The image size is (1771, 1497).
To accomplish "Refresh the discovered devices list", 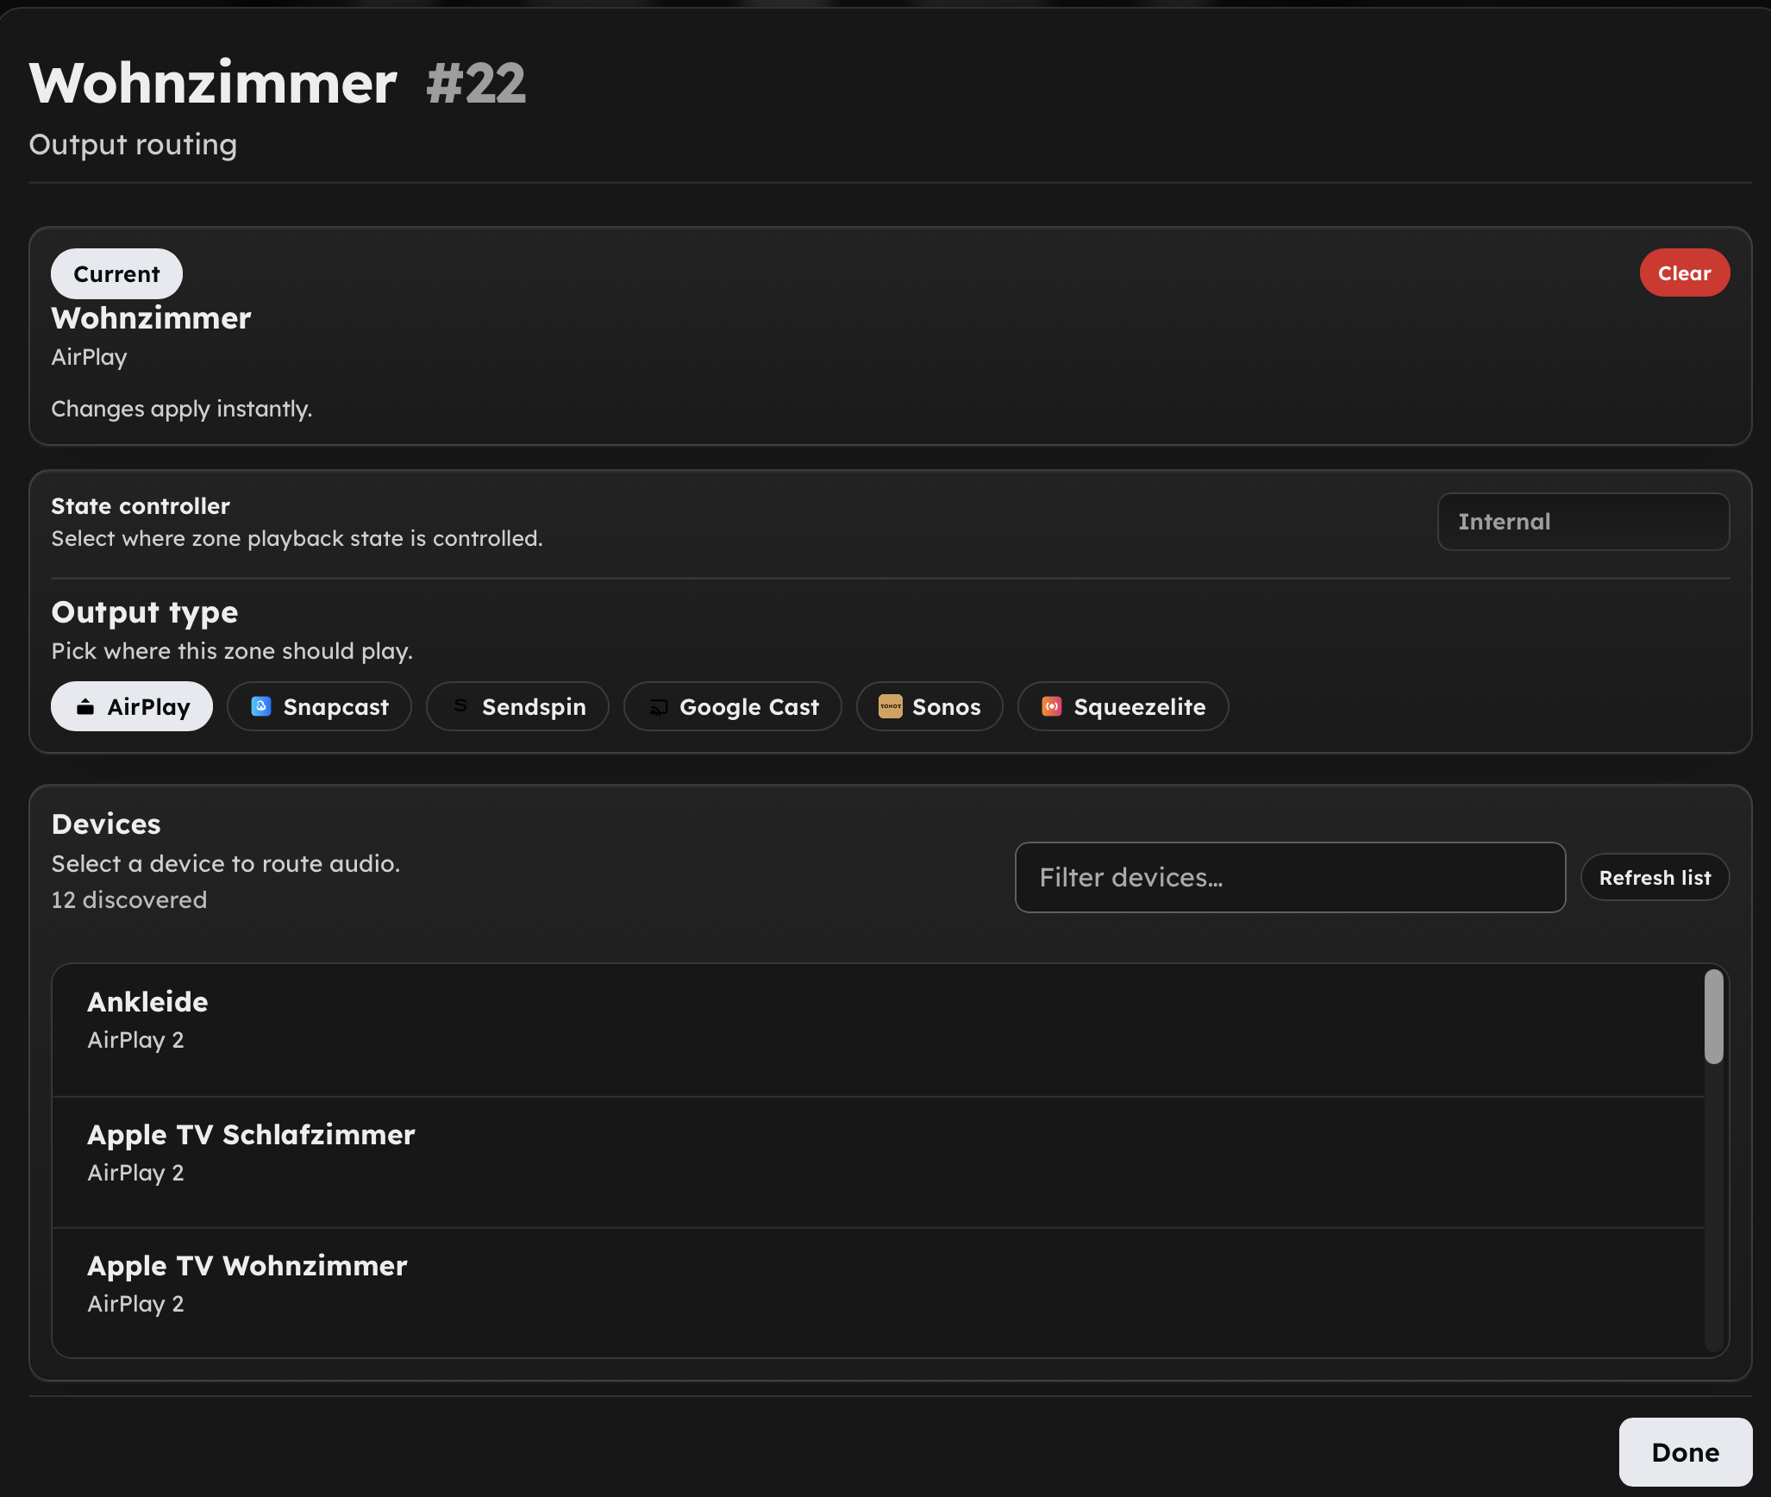I will (1654, 878).
